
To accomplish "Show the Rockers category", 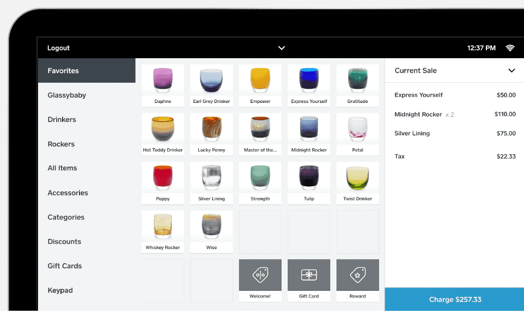I will click(x=87, y=144).
